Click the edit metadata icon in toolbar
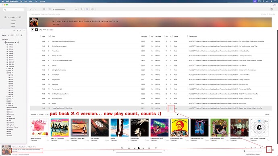 pos(93,9)
